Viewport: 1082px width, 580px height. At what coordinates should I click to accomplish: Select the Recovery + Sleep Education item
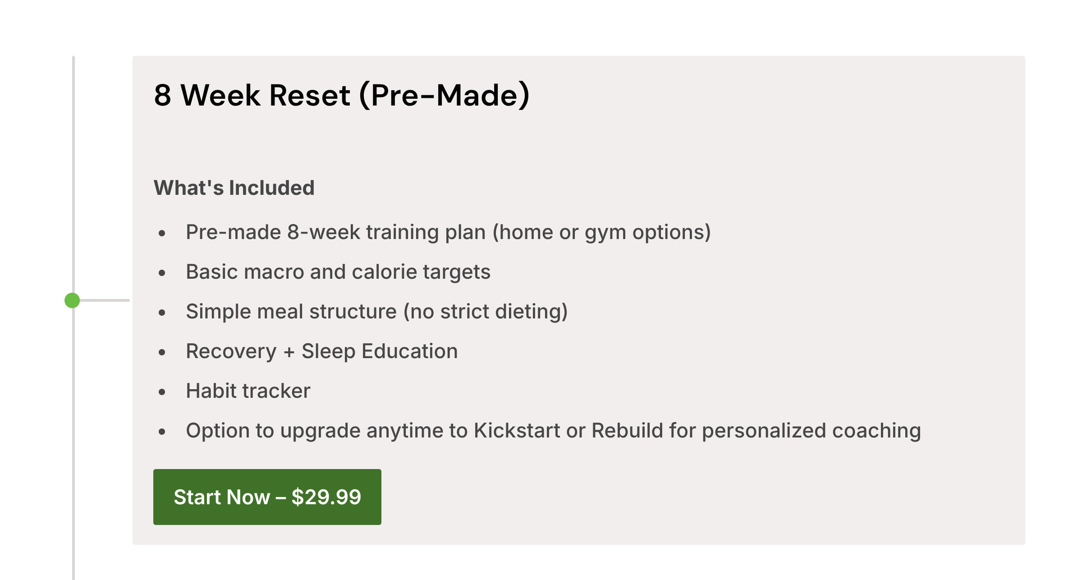pos(321,351)
